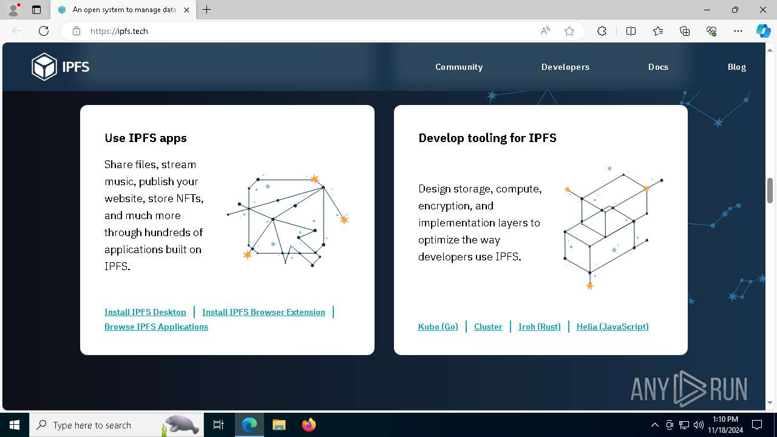This screenshot has height=437, width=777.
Task: Click the Use IPFS apps heading
Action: 146,138
